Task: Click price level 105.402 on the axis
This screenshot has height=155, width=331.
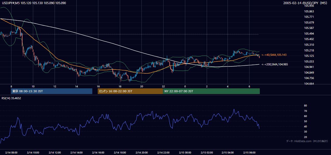Action: coord(309,39)
